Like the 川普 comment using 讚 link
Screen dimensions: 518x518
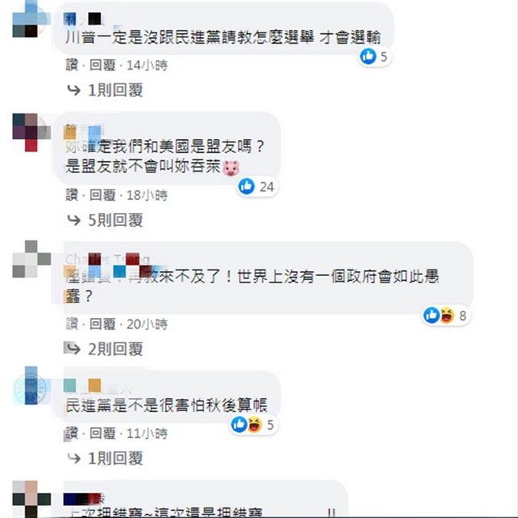tap(72, 65)
